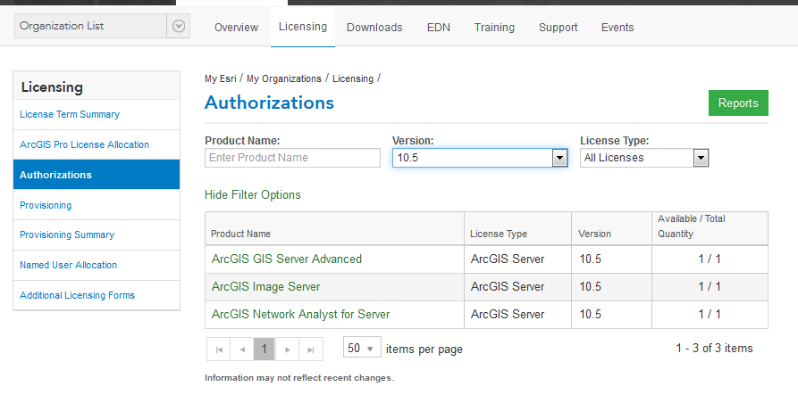Go to previous page arrow

click(241, 349)
